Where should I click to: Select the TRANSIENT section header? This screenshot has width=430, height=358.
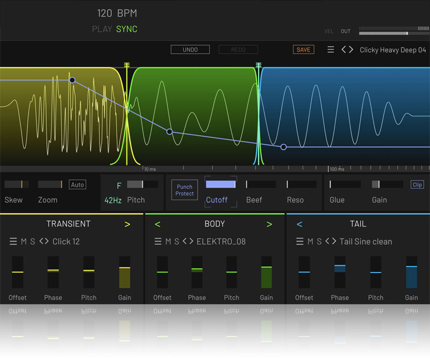click(68, 224)
